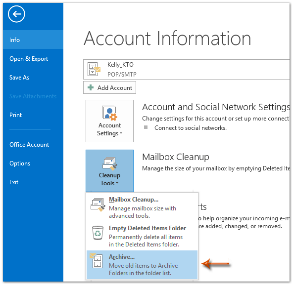Click the Mailbox Cleanup section heading
Image resolution: width=295 pixels, height=284 pixels.
click(x=176, y=157)
